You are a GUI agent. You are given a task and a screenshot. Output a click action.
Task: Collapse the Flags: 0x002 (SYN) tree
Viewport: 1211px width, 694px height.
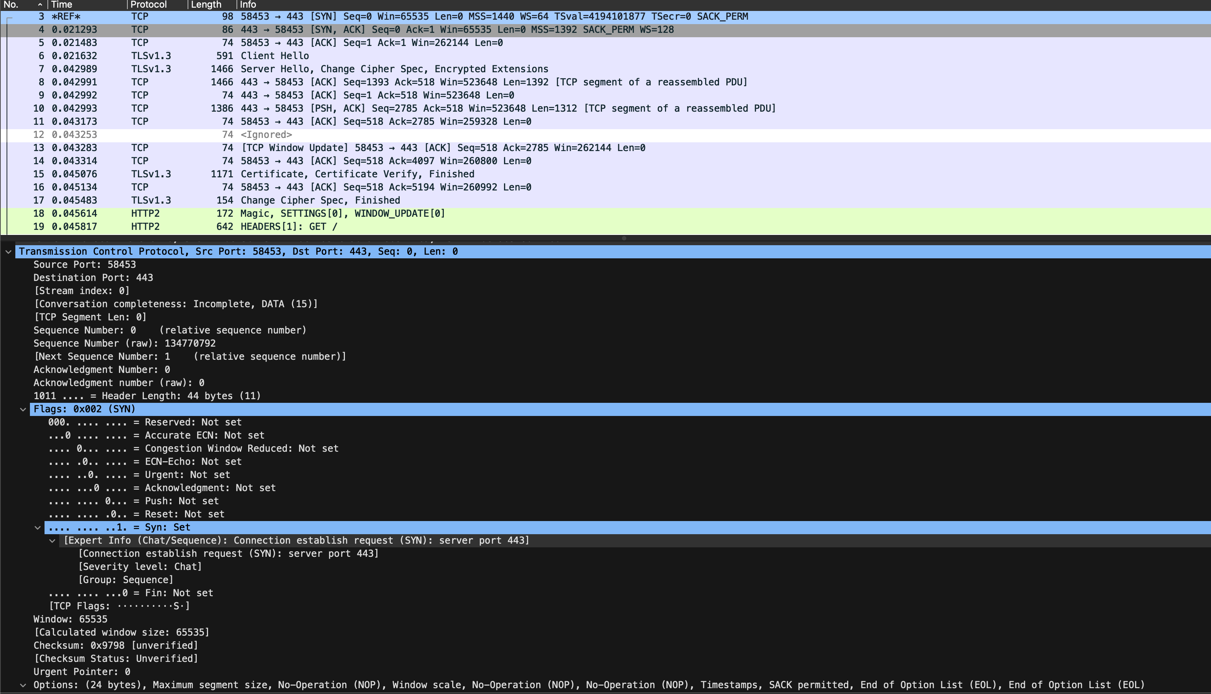[23, 409]
